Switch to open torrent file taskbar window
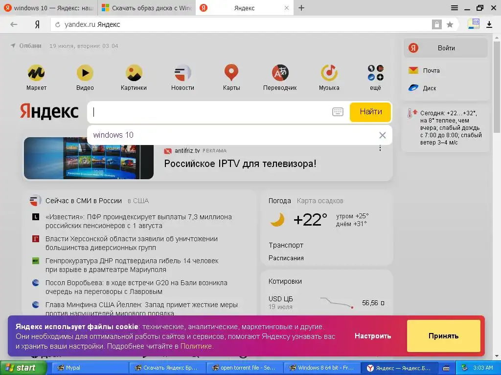501x375 pixels. click(245, 368)
